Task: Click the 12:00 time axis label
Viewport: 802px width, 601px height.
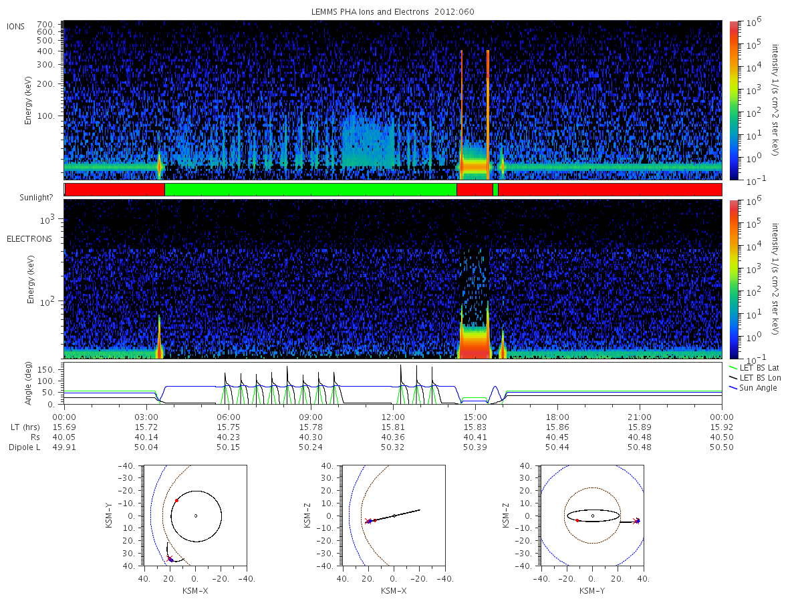Action: coord(393,416)
